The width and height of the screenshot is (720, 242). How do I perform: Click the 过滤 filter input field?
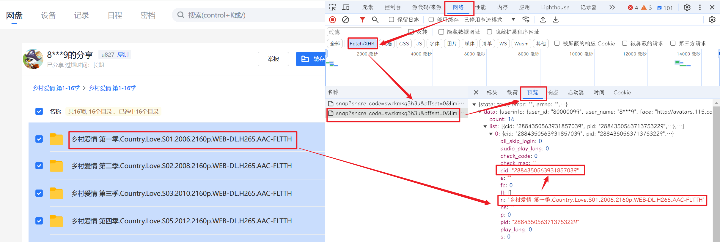pyautogui.click(x=364, y=32)
